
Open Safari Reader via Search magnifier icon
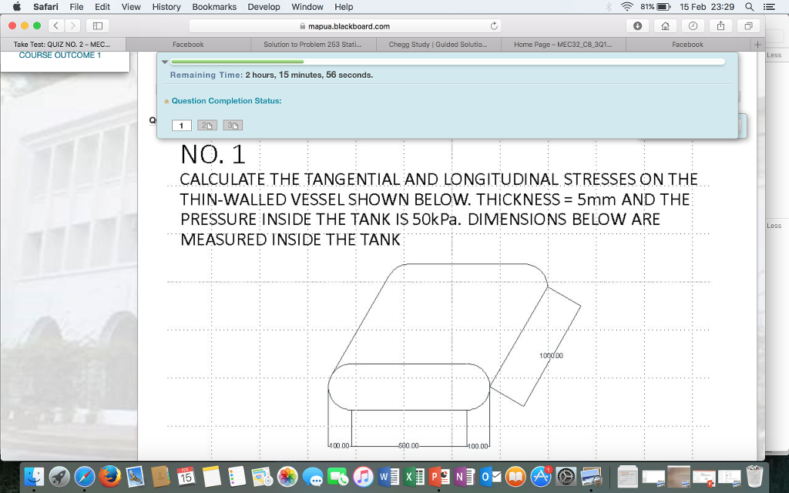pyautogui.click(x=748, y=6)
